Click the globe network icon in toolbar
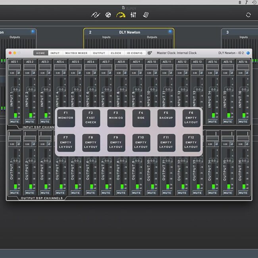Screen dimensions: 258x258 point(108,15)
